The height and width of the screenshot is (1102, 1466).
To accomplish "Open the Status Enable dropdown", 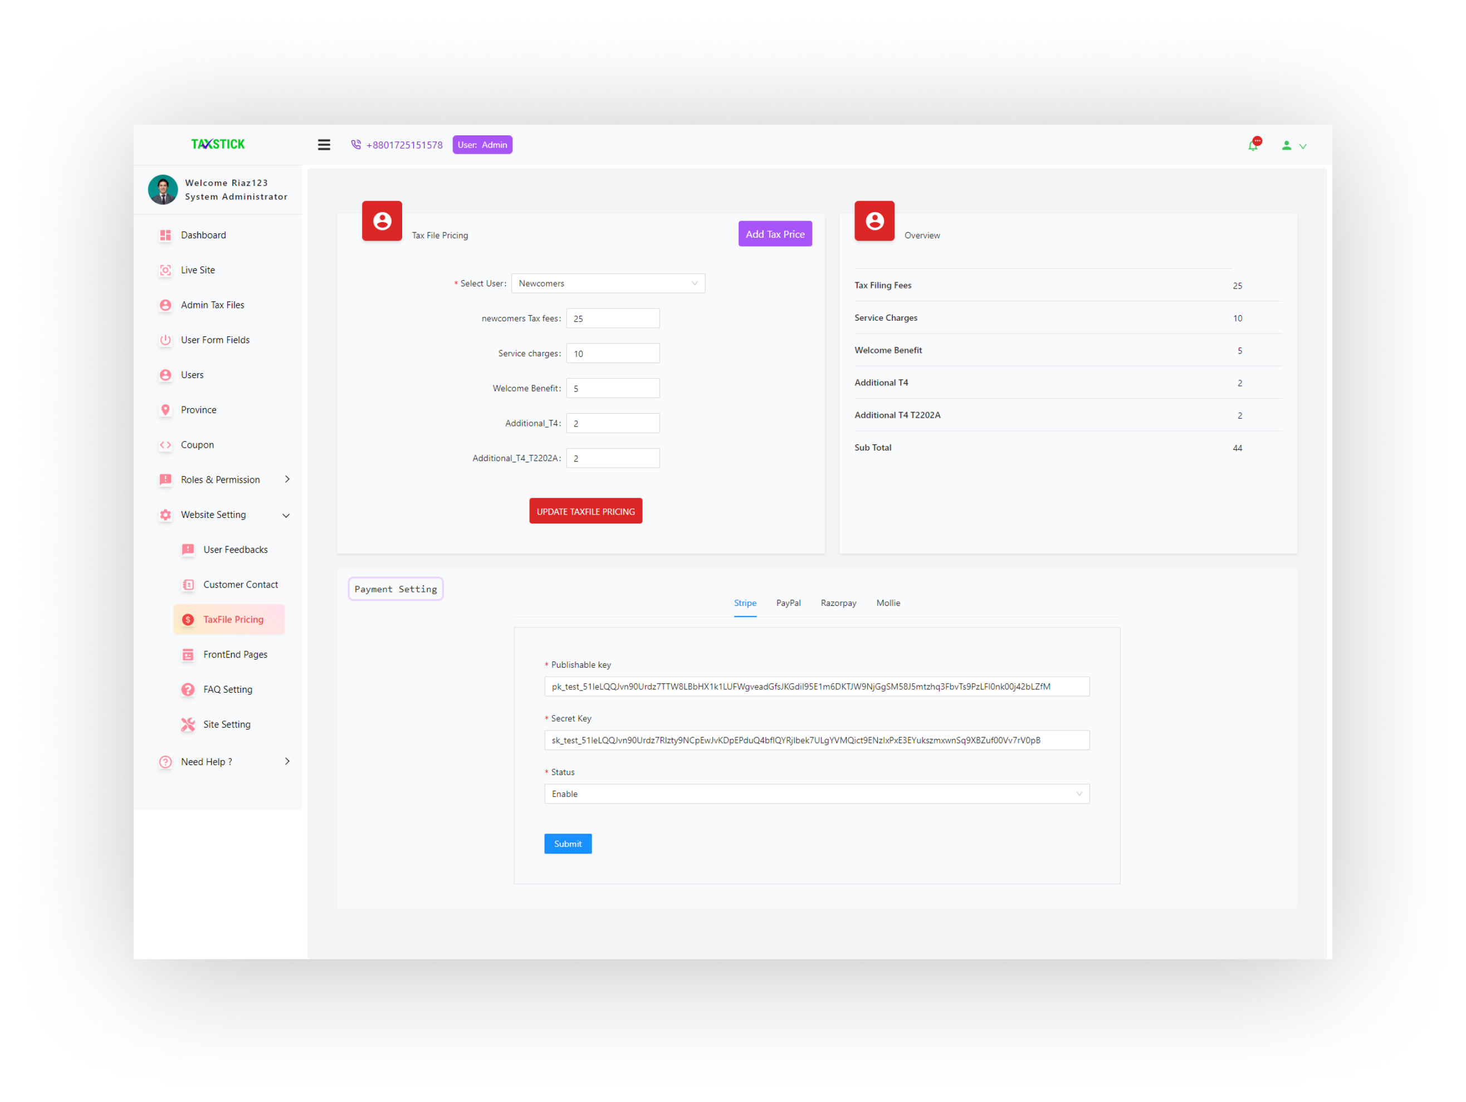I will pyautogui.click(x=816, y=794).
